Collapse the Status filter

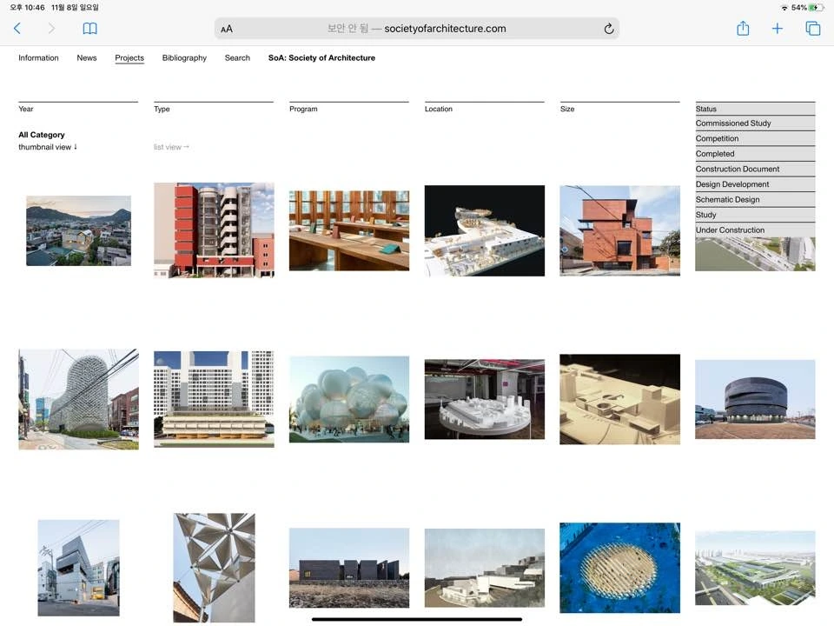pos(755,109)
